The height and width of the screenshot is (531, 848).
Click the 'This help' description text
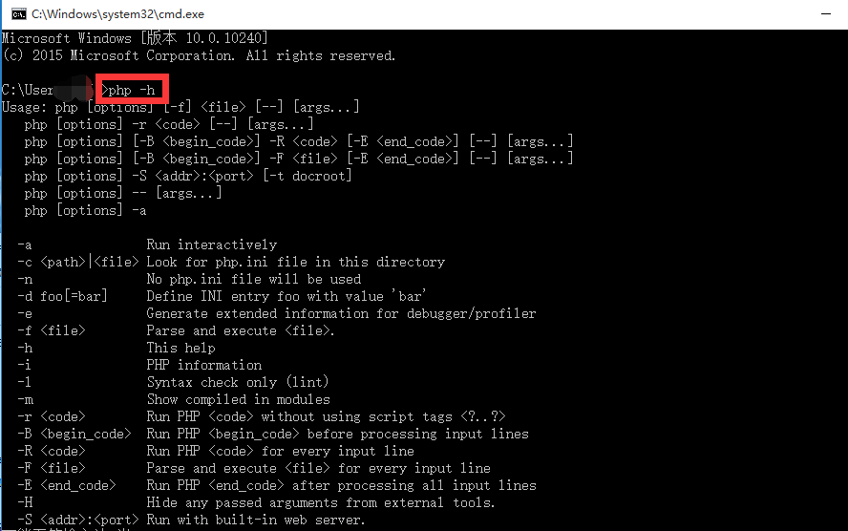[x=180, y=349]
